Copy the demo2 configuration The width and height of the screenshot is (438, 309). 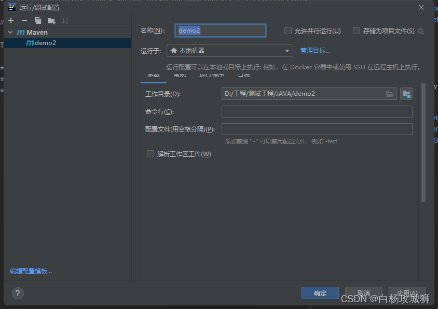click(37, 21)
